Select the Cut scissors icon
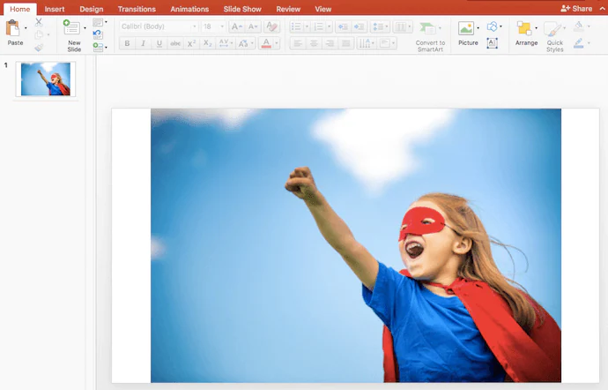This screenshot has width=608, height=390. click(x=39, y=23)
